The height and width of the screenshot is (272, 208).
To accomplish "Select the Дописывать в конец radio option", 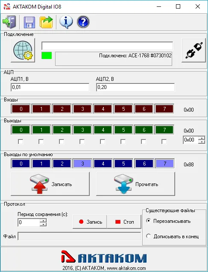I will tap(149, 236).
